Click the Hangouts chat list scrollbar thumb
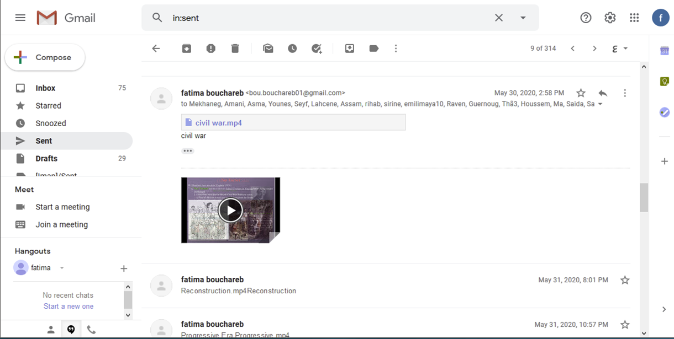The width and height of the screenshot is (674, 339). (128, 300)
